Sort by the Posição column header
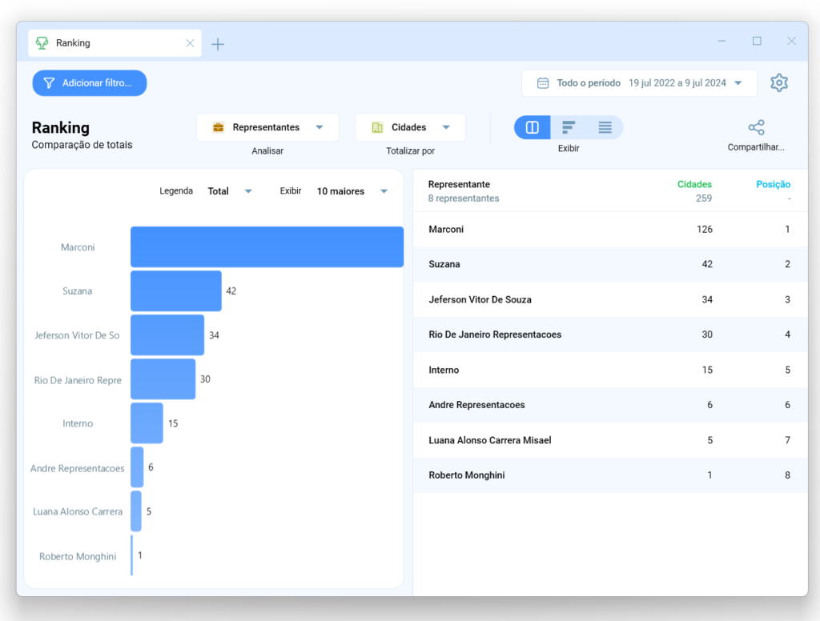 (x=773, y=184)
